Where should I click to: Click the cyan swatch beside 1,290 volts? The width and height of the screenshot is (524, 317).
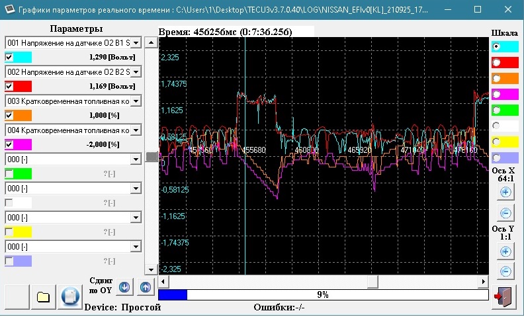point(22,57)
